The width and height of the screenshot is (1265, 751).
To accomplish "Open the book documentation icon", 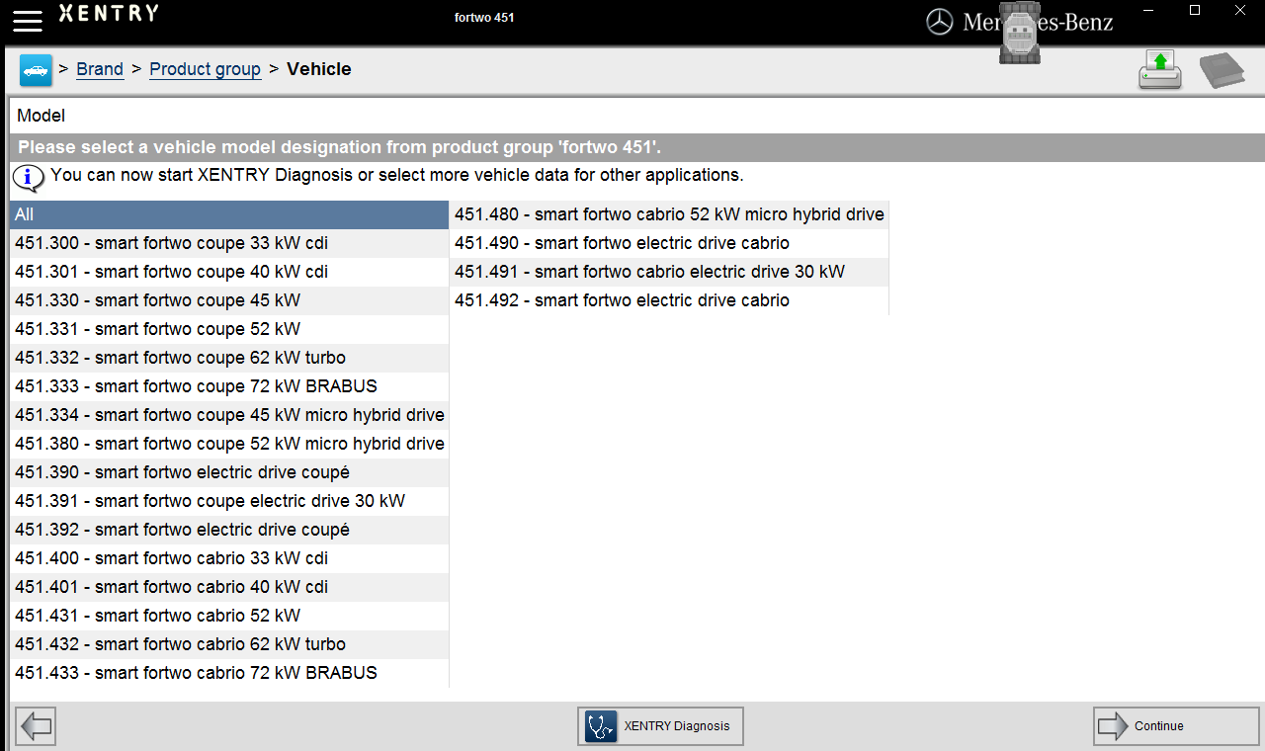I will 1223,71.
